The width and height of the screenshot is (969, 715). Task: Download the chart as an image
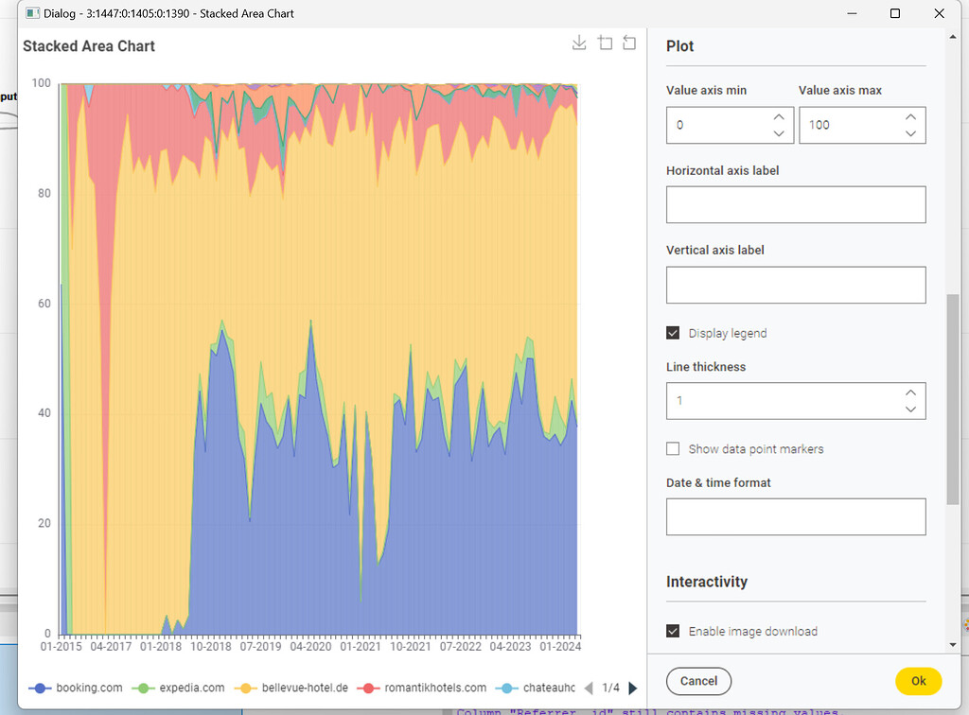point(579,44)
